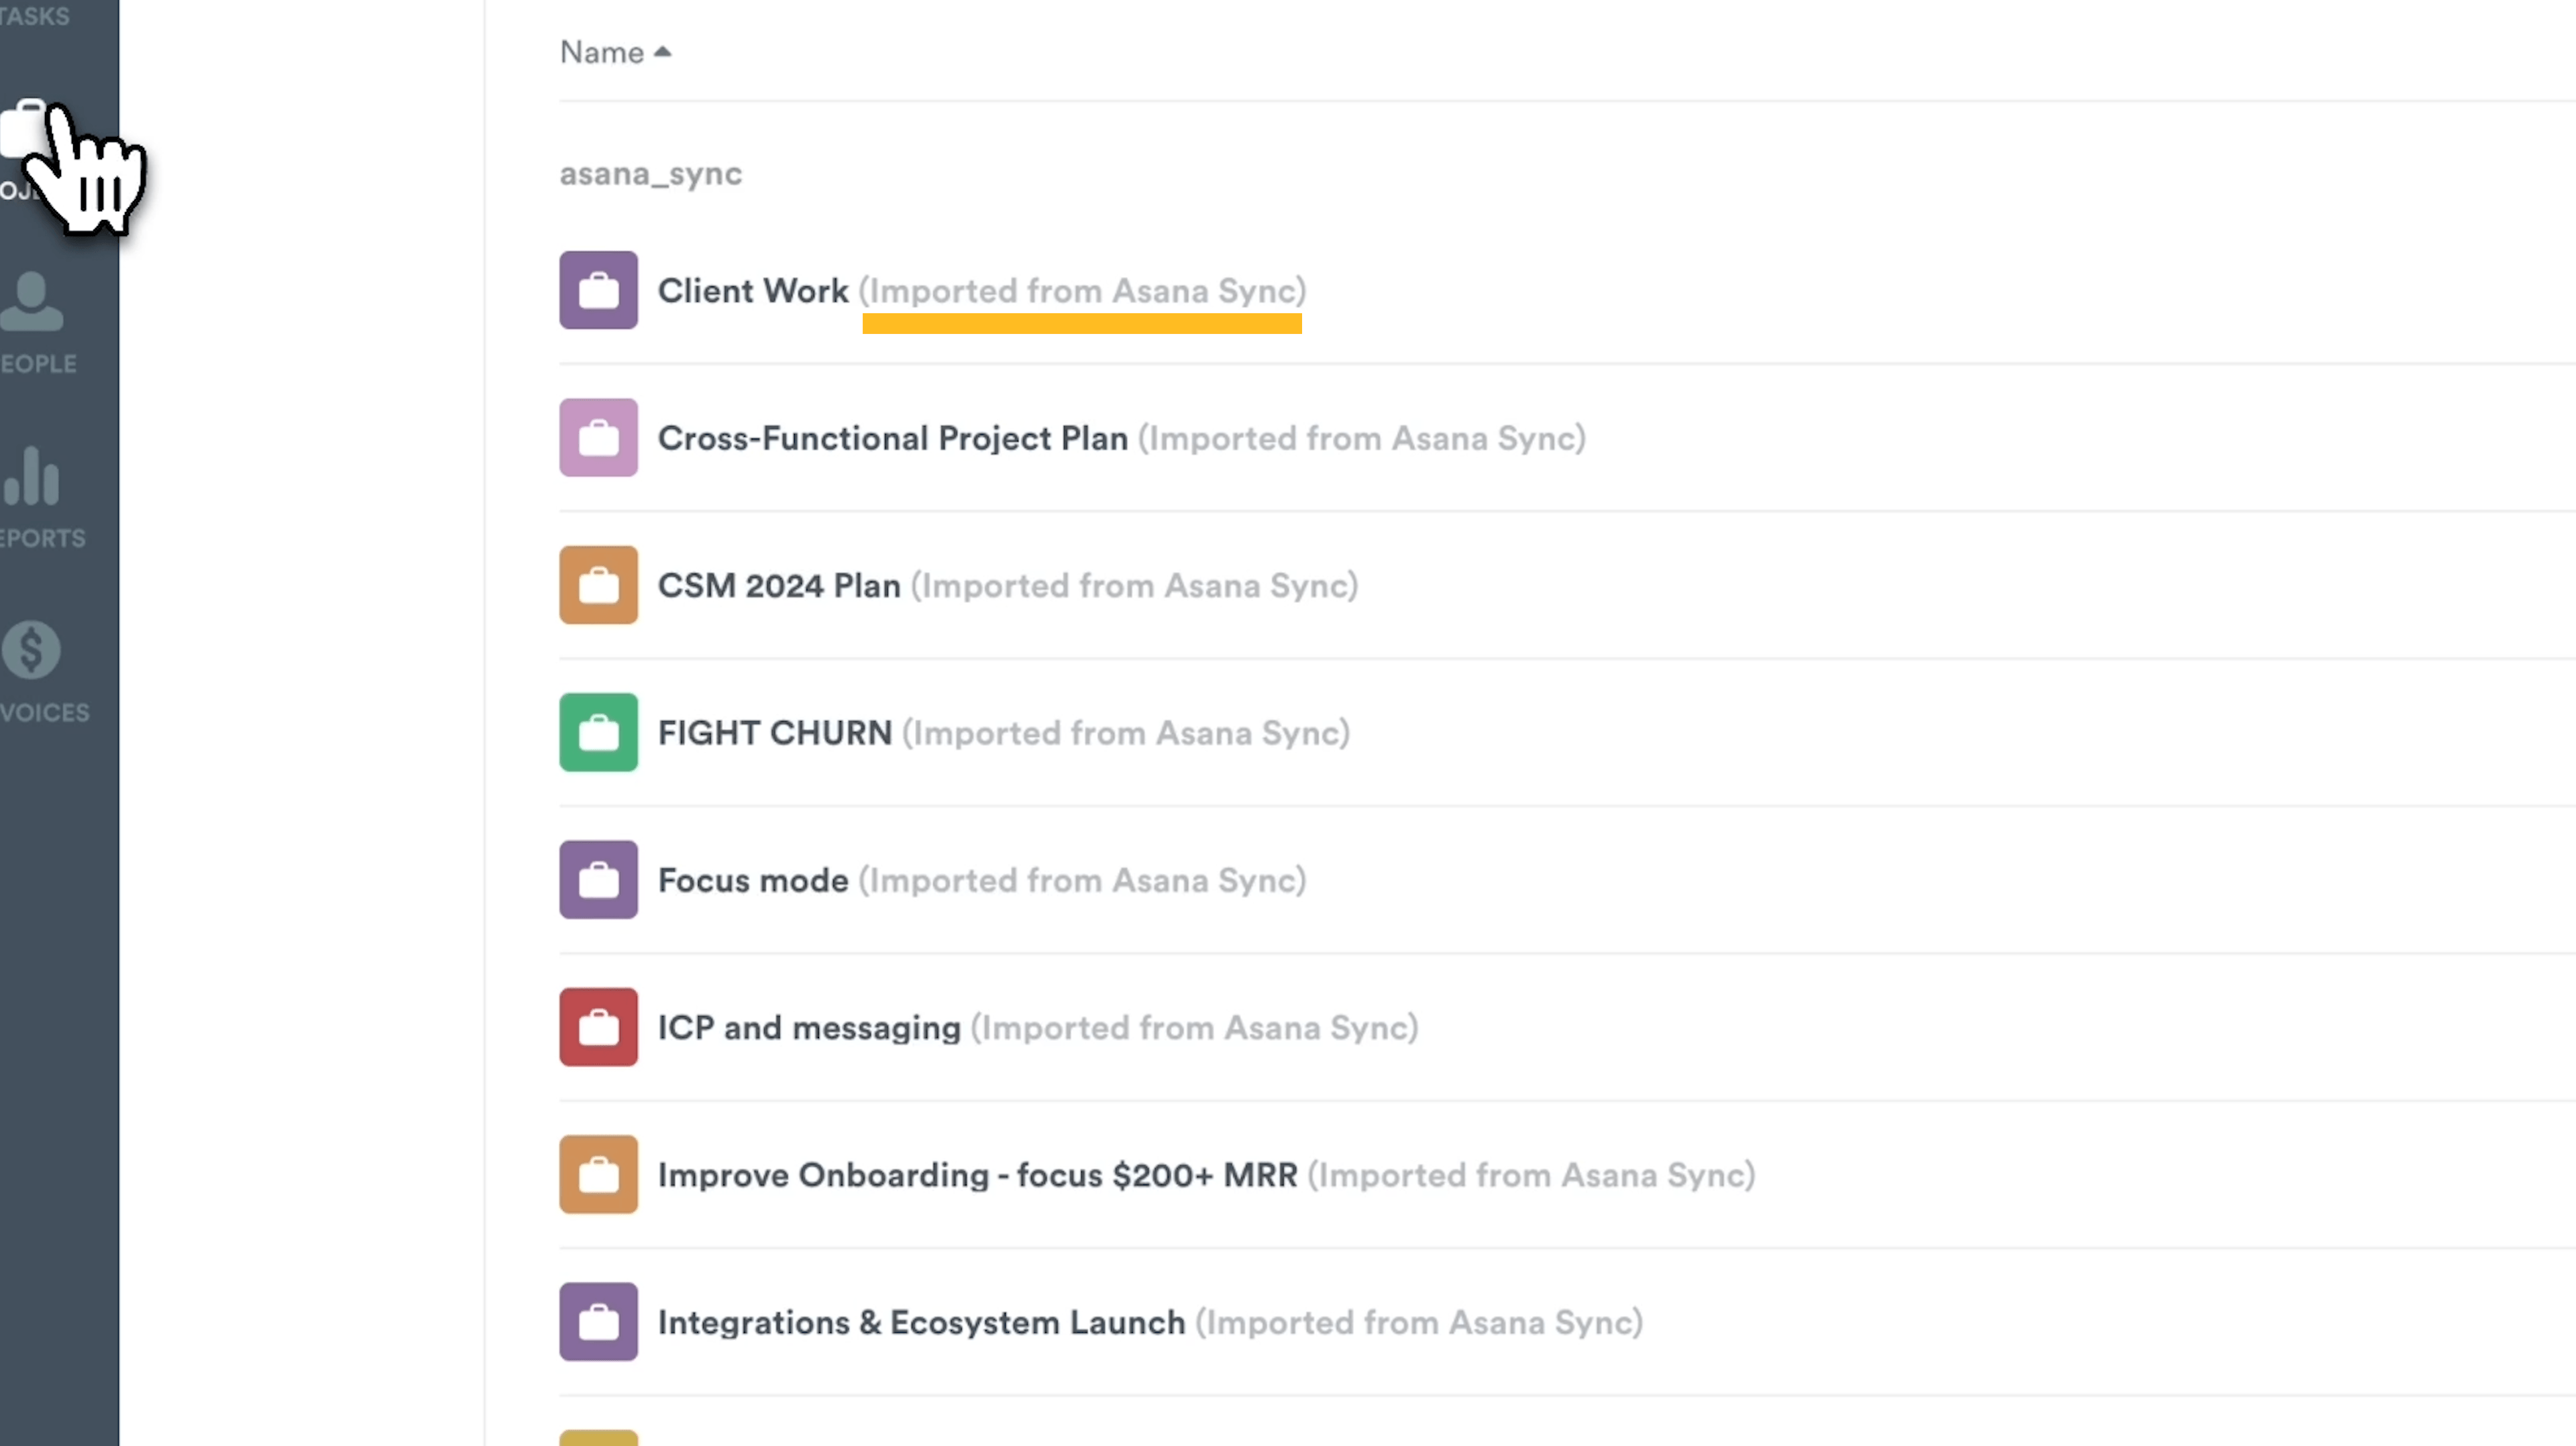This screenshot has height=1446, width=2576.
Task: Click the orange CSM 2024 Plan icon
Action: click(598, 585)
